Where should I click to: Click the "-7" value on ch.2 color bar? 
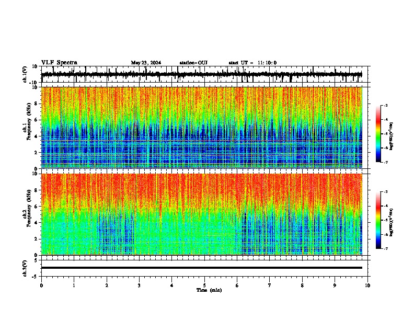pyautogui.click(x=386, y=248)
